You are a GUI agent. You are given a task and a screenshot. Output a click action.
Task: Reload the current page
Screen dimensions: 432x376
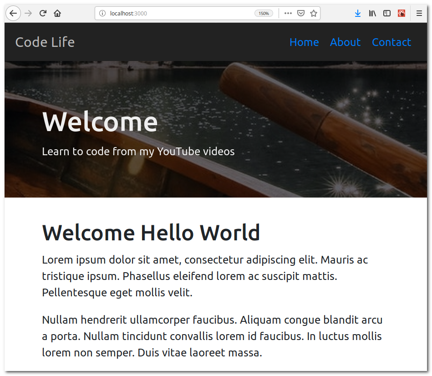coord(42,13)
